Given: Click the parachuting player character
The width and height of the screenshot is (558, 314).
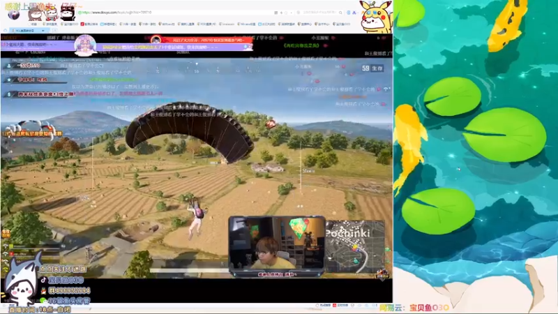Looking at the screenshot, I should click(196, 218).
